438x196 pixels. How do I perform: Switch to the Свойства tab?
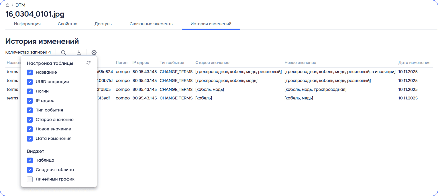click(68, 24)
